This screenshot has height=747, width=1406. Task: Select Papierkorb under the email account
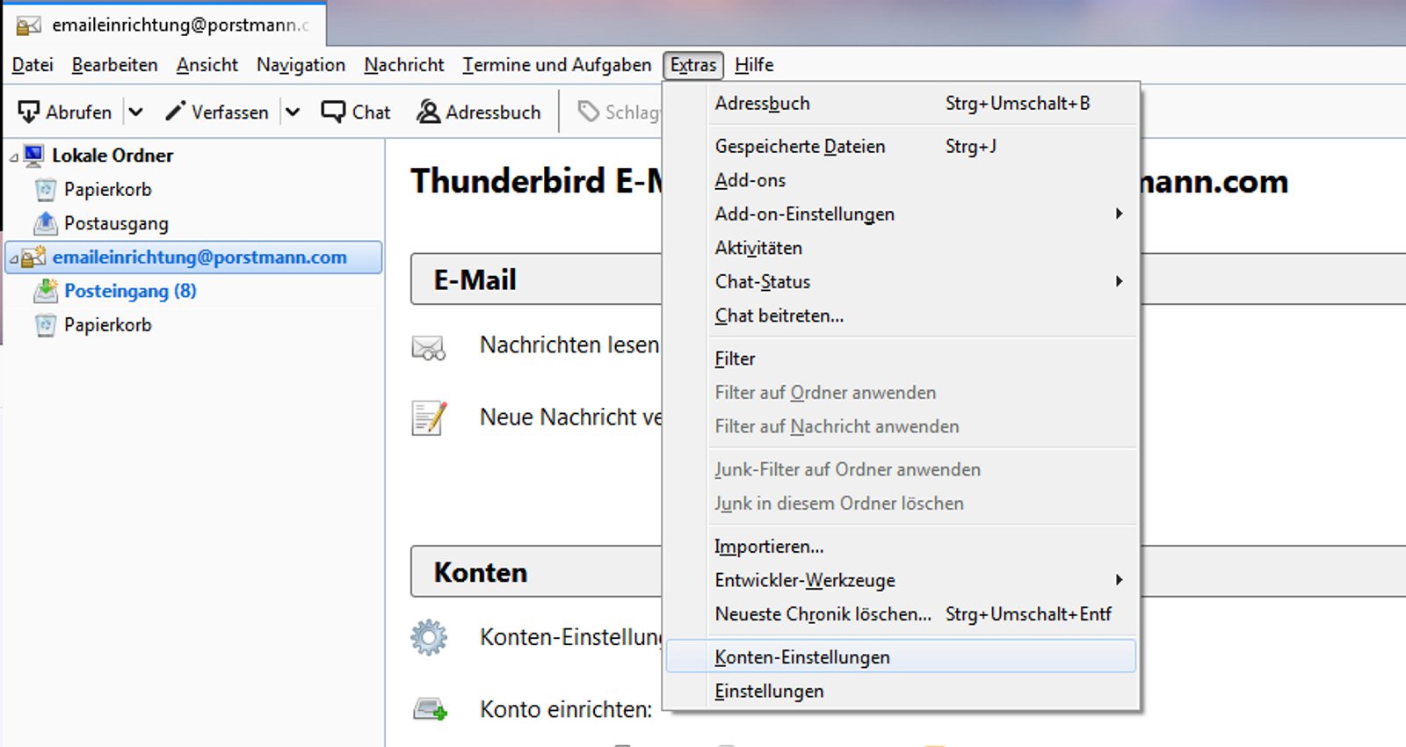tap(107, 325)
